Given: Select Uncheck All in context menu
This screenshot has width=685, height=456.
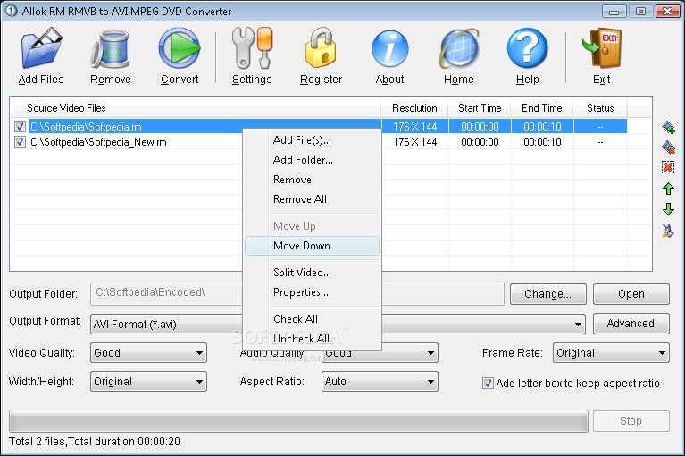Looking at the screenshot, I should tap(312, 339).
